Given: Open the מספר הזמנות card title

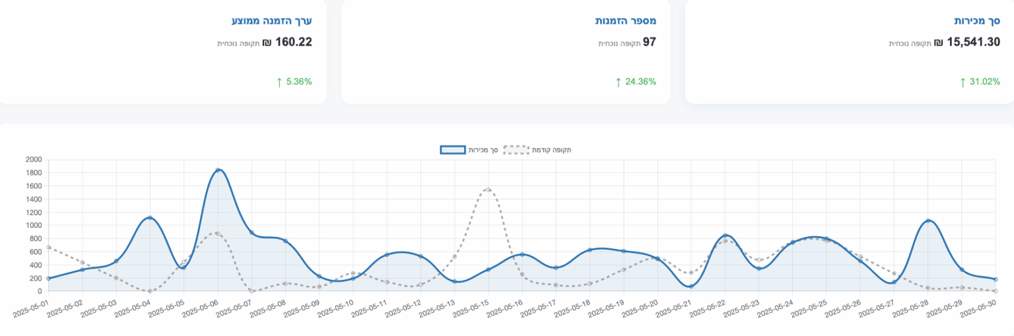Looking at the screenshot, I should (x=625, y=21).
